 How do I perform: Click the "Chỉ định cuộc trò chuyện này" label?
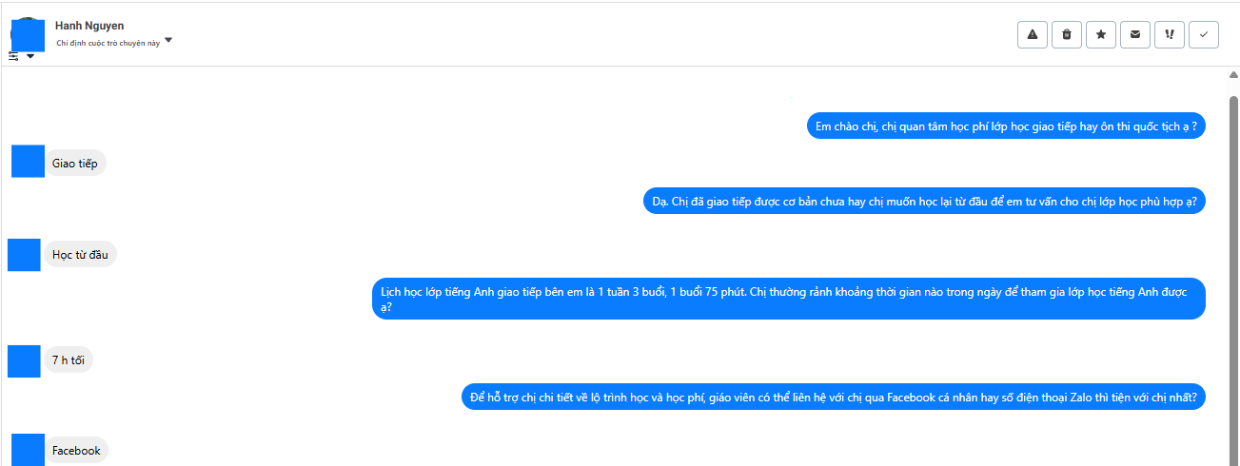click(108, 43)
